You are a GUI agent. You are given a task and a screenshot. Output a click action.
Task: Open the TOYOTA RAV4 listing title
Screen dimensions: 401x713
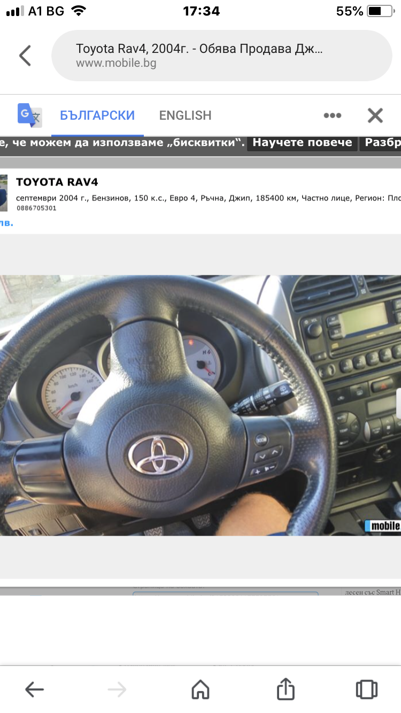tap(57, 182)
